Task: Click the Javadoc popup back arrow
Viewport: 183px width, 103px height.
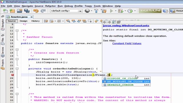Action: pos(105,22)
